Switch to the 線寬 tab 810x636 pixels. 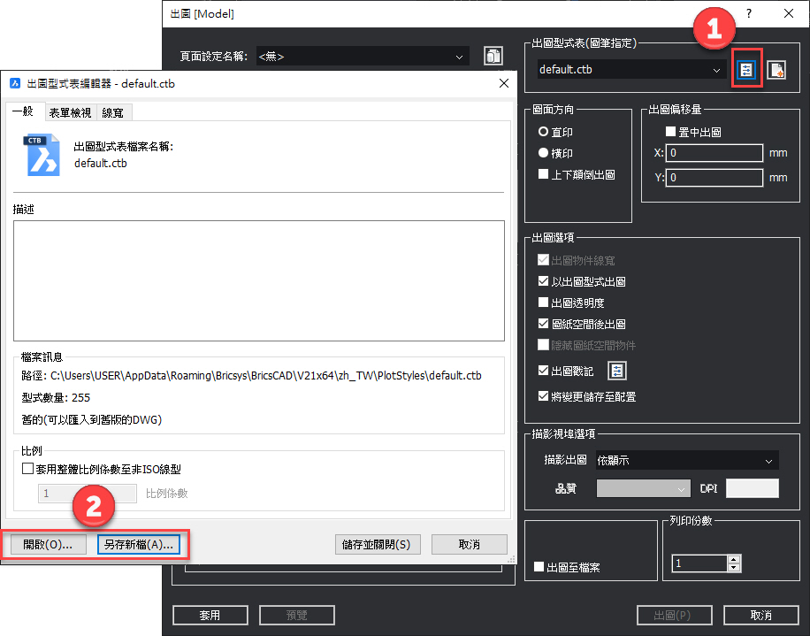coord(112,112)
